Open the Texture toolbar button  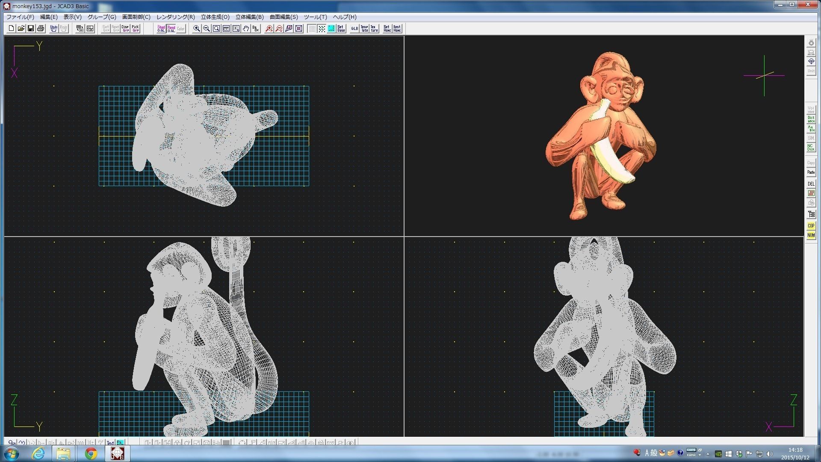click(x=374, y=29)
